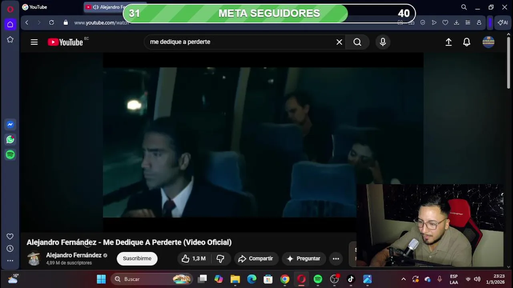This screenshot has width=513, height=288.
Task: Open Microsoft Store from taskbar
Action: pos(268,279)
